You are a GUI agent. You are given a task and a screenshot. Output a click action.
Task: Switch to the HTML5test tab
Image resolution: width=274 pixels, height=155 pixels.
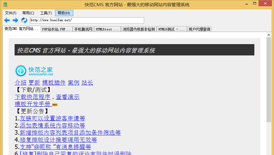pyautogui.click(x=107, y=29)
